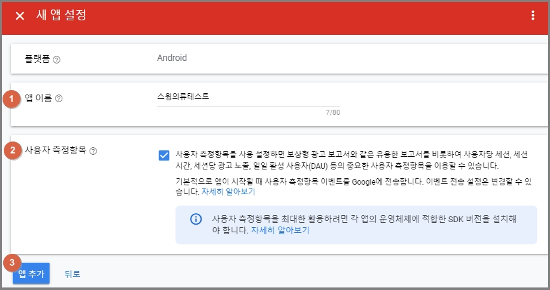Click the blue SDK version info box
550x290 pixels.
click(356, 225)
